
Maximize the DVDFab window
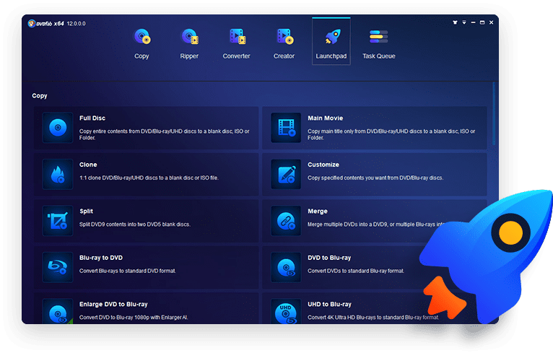click(x=482, y=22)
